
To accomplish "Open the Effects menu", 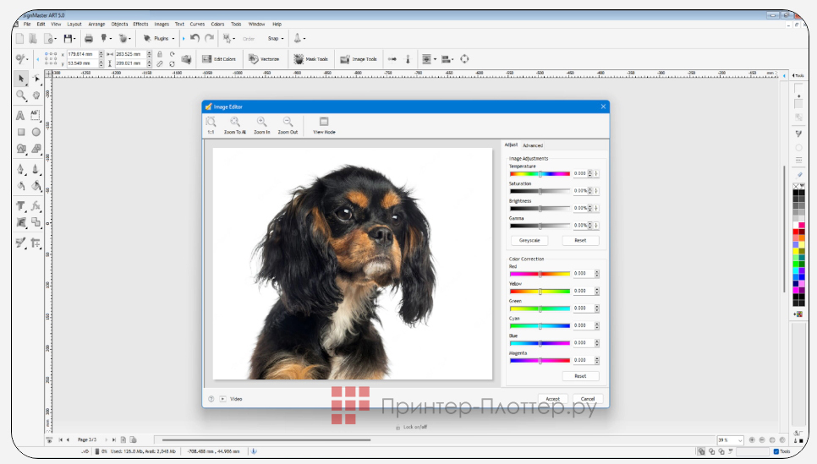I will click(x=140, y=25).
